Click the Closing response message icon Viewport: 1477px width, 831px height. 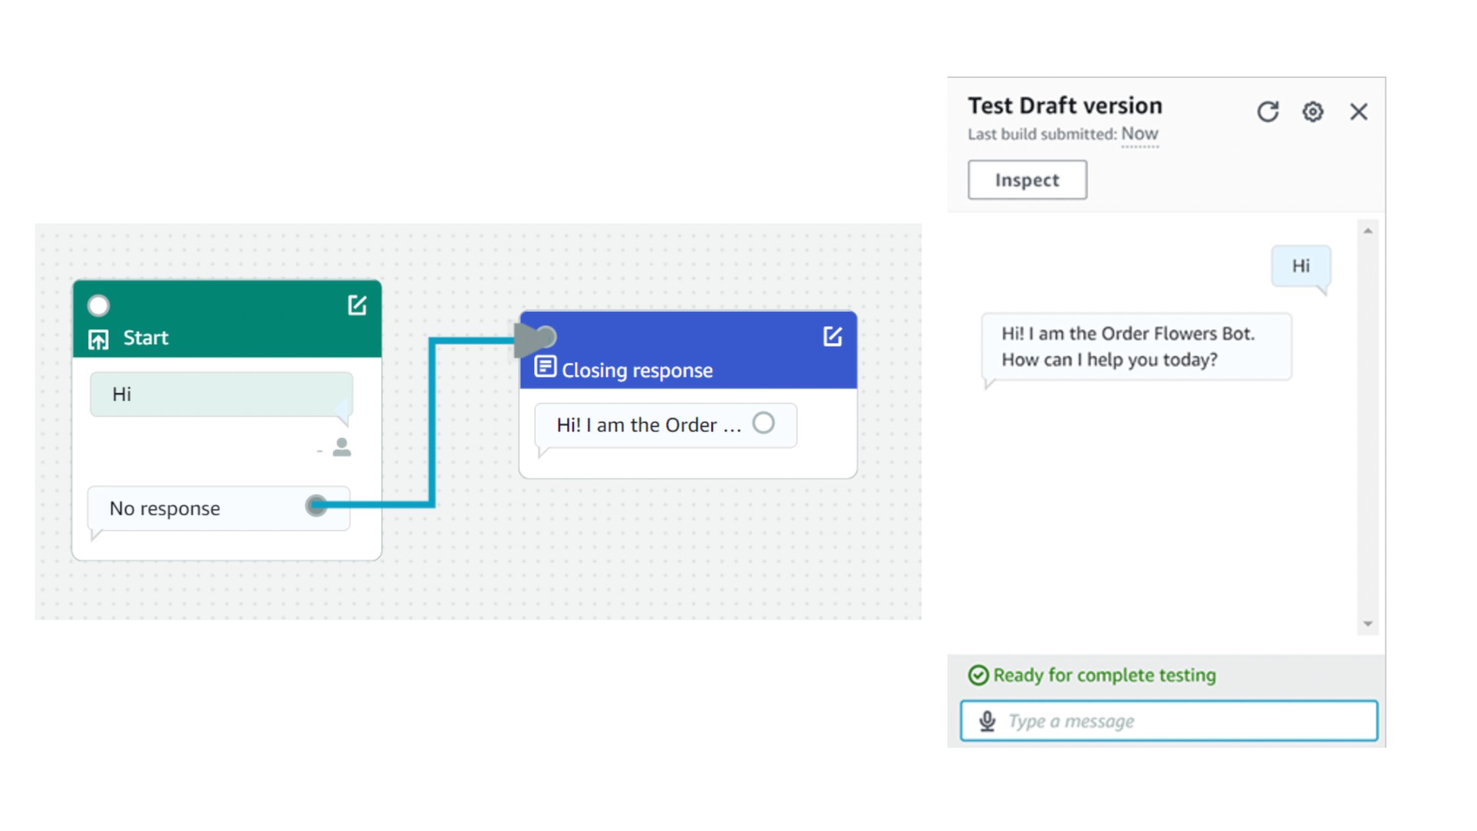[545, 367]
